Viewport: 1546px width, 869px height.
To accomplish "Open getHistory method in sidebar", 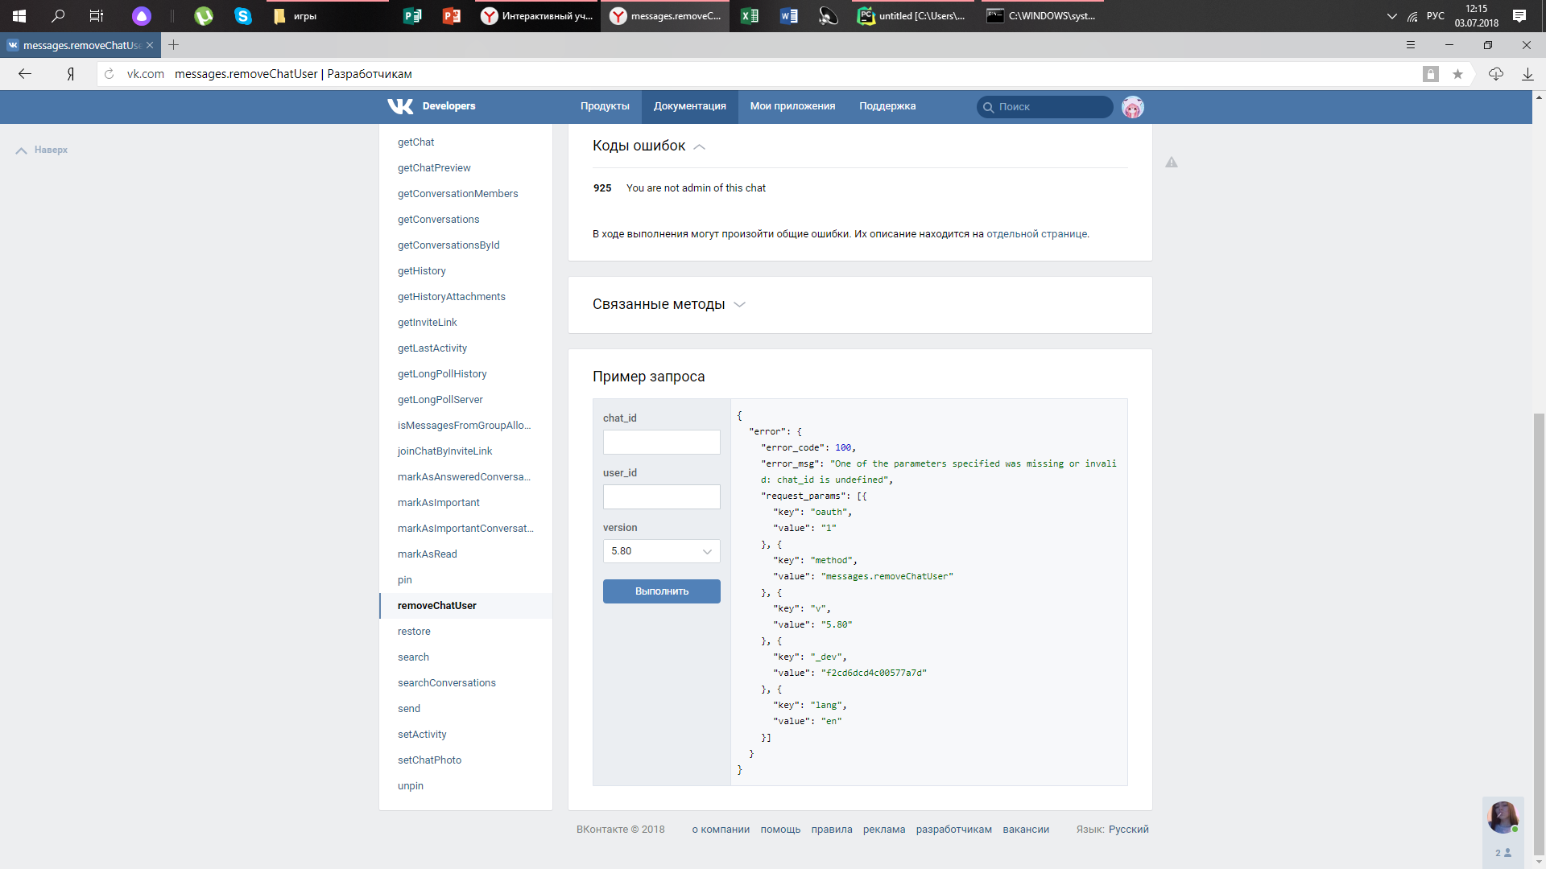I will [421, 271].
